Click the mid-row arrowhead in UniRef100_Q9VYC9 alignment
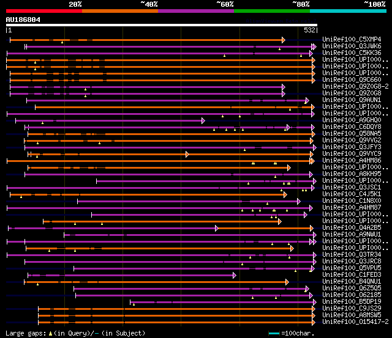 coord(187,155)
